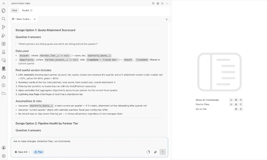The width and height of the screenshot is (267, 160).
Task: Open the Salesforce org browser cloud icon
Action: click(x=4, y=60)
